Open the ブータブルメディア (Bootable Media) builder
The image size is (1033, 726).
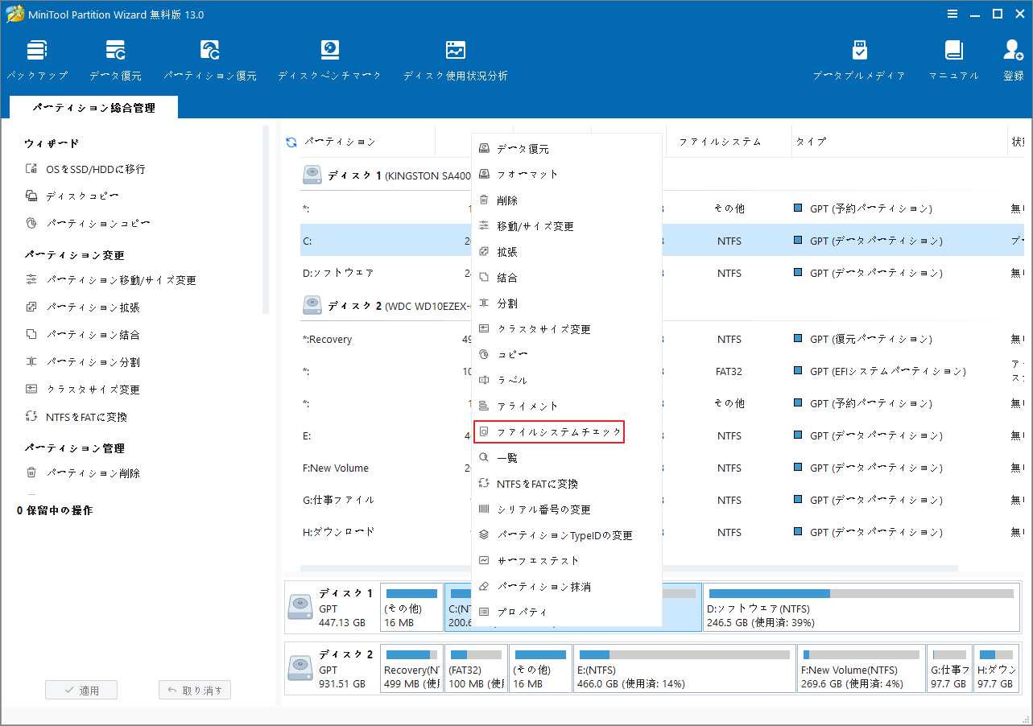(x=859, y=58)
